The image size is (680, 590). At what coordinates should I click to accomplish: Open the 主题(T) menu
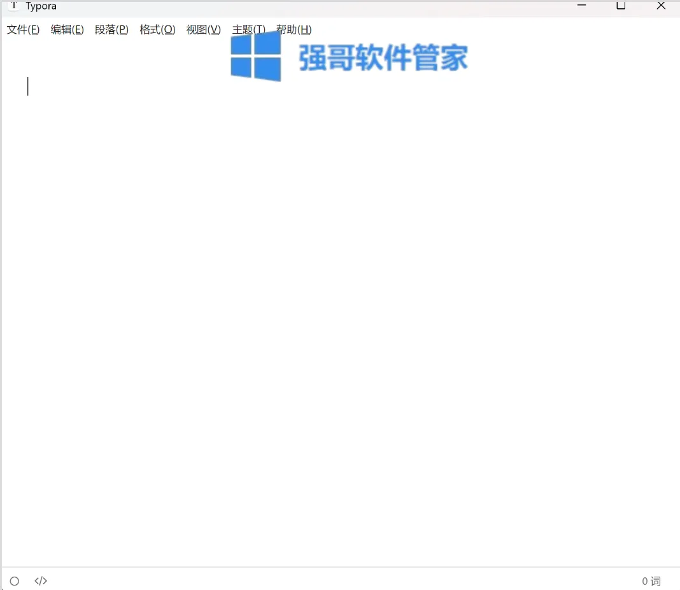248,29
